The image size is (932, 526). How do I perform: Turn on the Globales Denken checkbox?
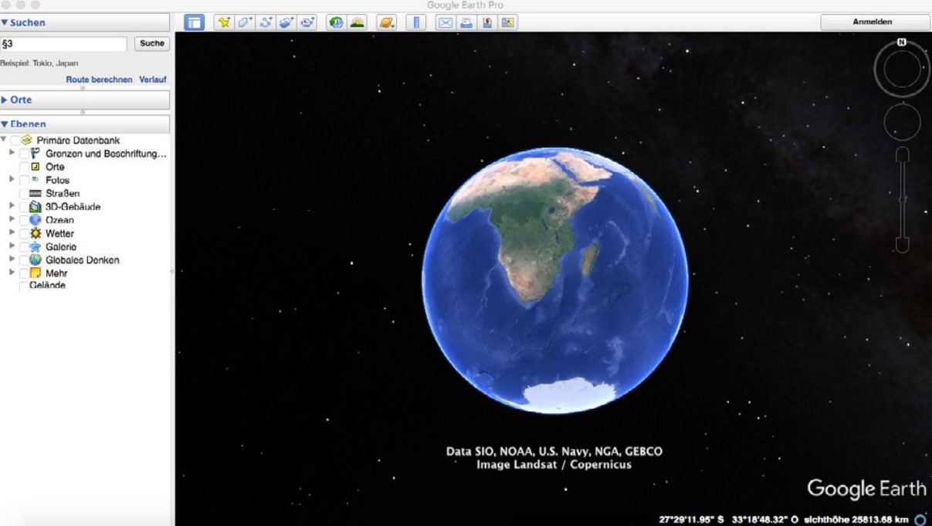24,260
